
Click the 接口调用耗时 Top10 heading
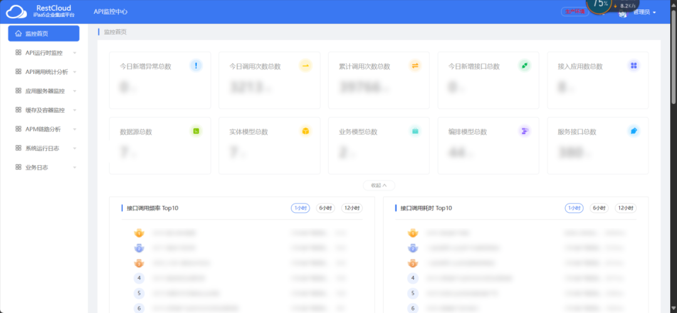(x=426, y=208)
